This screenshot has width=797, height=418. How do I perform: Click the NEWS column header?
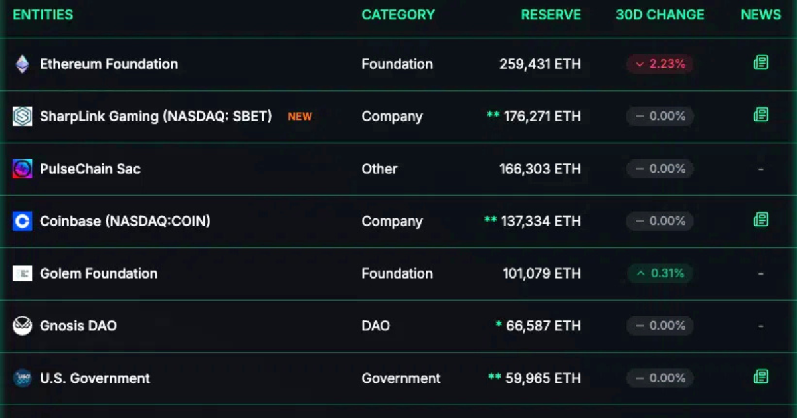[x=760, y=15]
